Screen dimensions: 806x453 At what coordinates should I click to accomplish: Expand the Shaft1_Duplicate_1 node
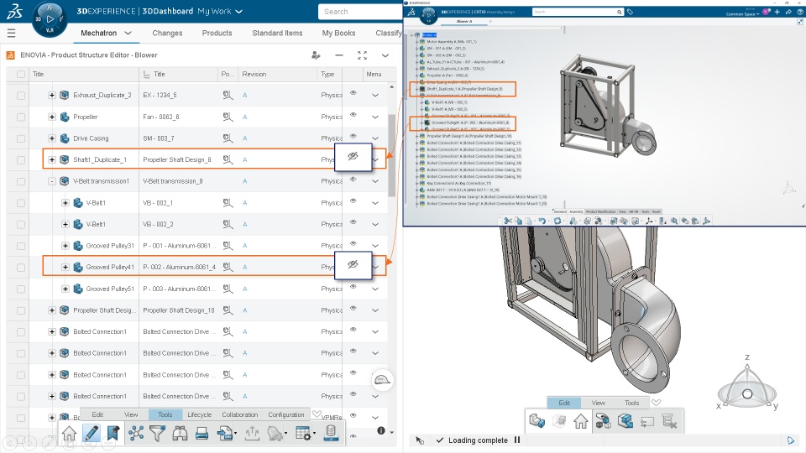[x=52, y=159]
